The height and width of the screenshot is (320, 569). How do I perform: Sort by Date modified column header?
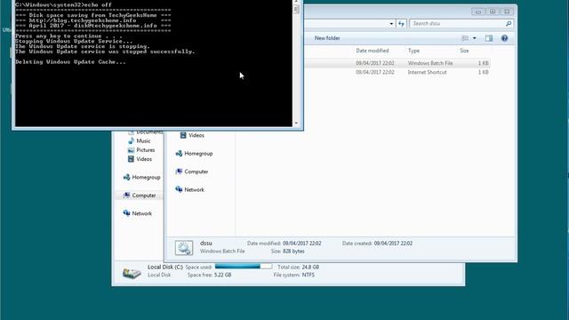373,51
